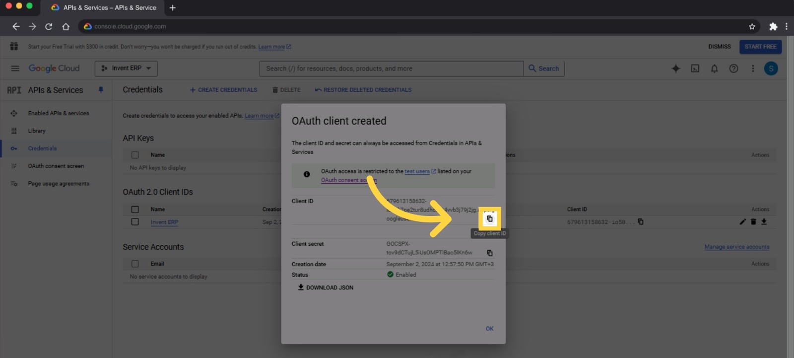The width and height of the screenshot is (794, 358).
Task: Click Start Free button
Action: pyautogui.click(x=760, y=47)
